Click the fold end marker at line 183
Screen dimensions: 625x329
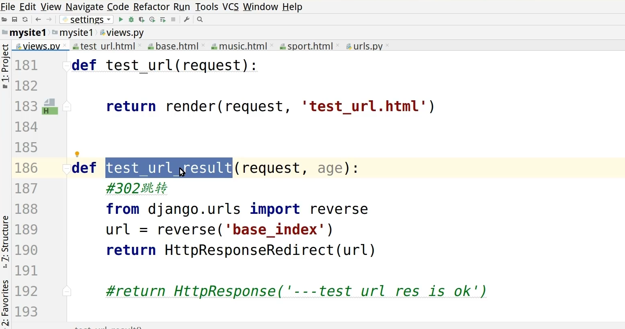click(67, 106)
